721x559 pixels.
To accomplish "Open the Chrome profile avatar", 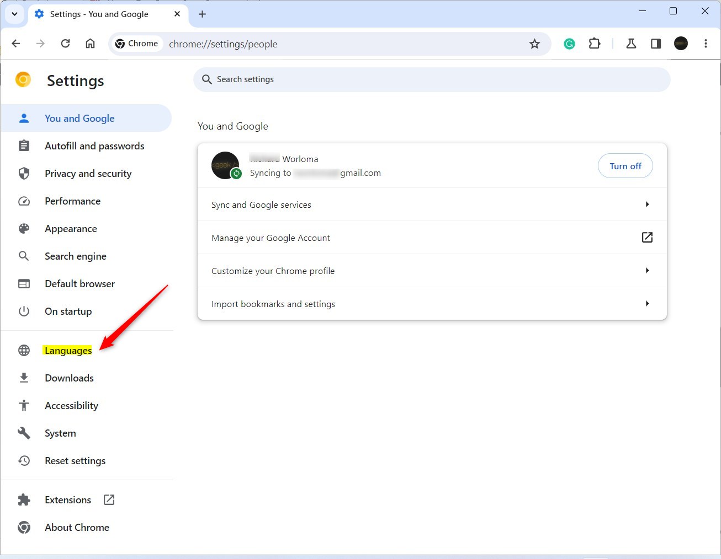I will (681, 43).
